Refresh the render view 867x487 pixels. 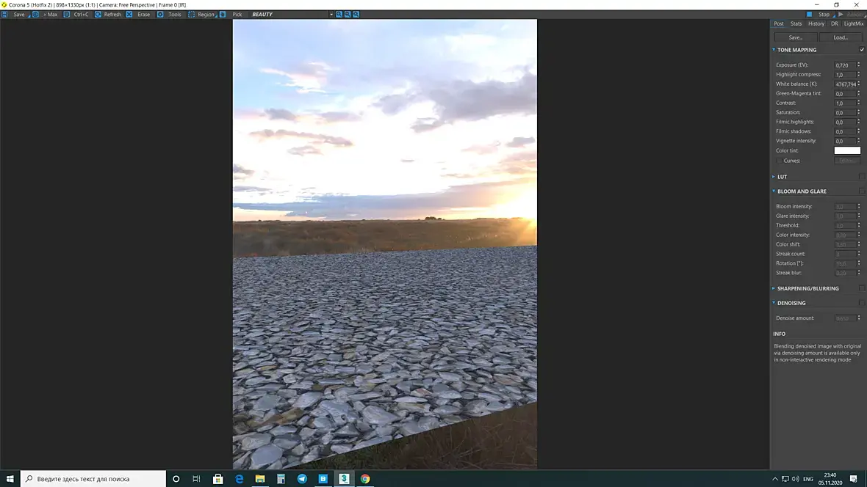(108, 15)
